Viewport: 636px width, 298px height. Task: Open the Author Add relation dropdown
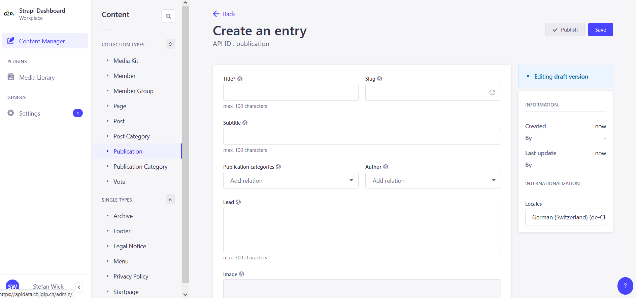[x=433, y=180]
